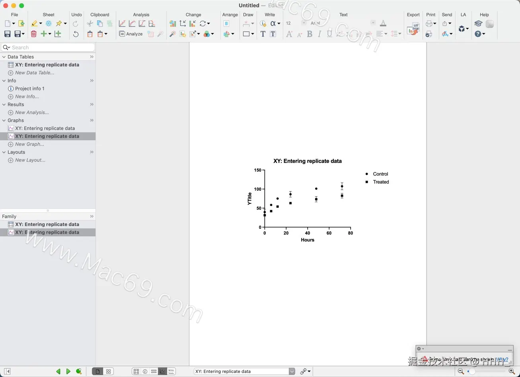Screen dimensions: 520x377
Task: Click the zoom in magnifier
Action: click(512, 371)
